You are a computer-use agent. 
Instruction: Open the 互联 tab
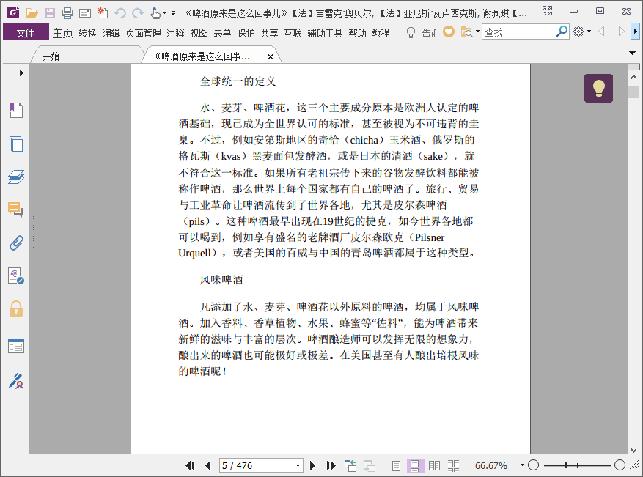point(293,33)
